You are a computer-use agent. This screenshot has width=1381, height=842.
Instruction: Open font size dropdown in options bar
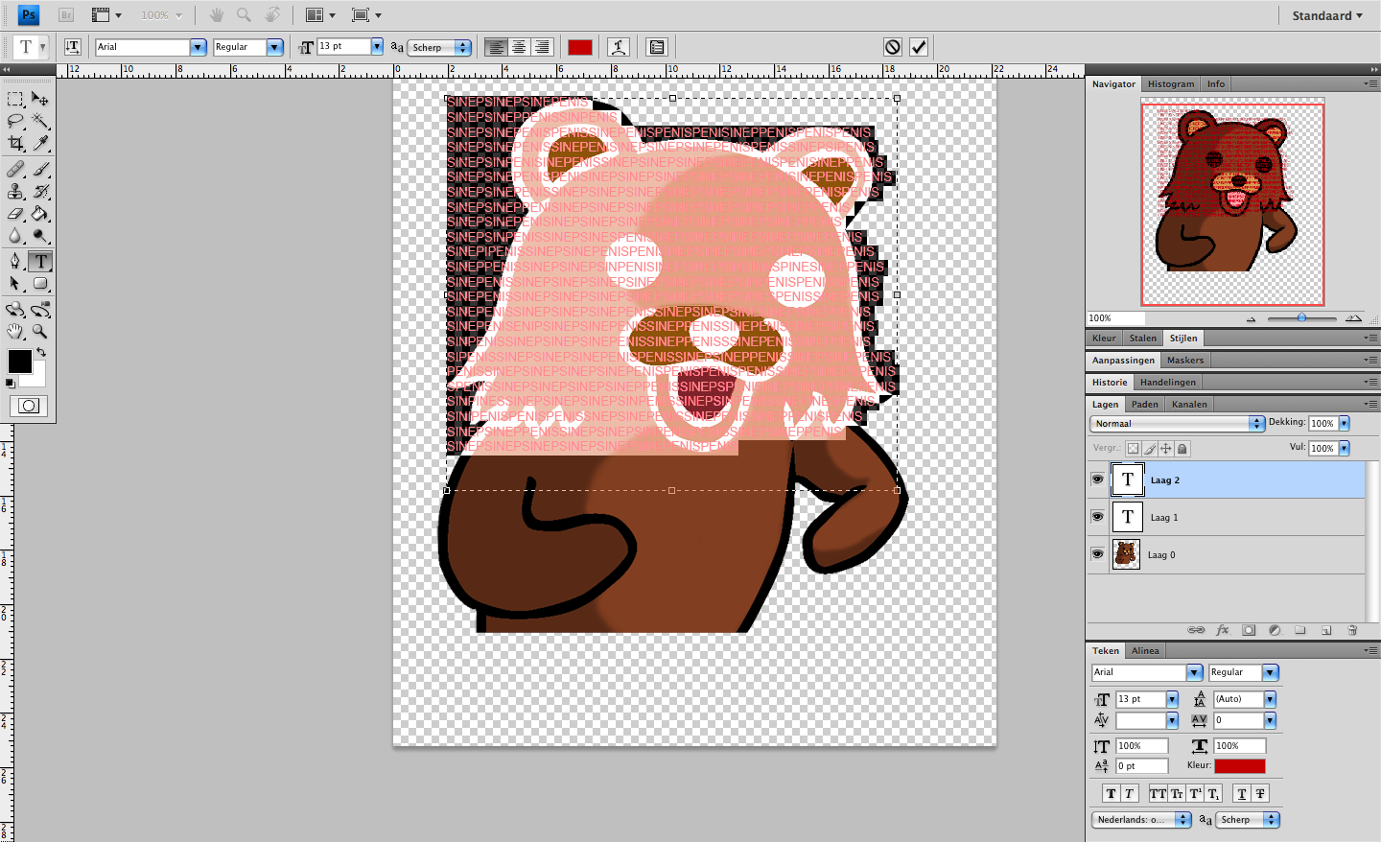(377, 46)
